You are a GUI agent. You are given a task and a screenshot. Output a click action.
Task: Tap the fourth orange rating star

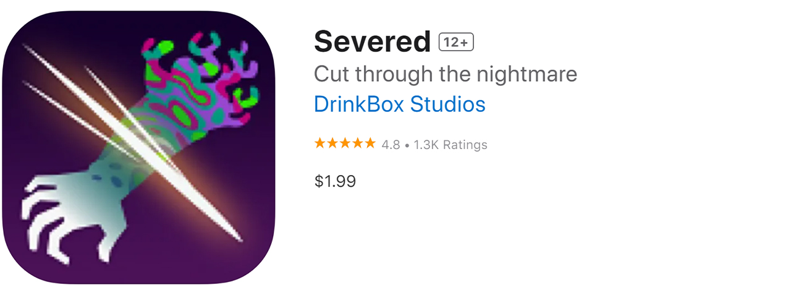tap(357, 143)
